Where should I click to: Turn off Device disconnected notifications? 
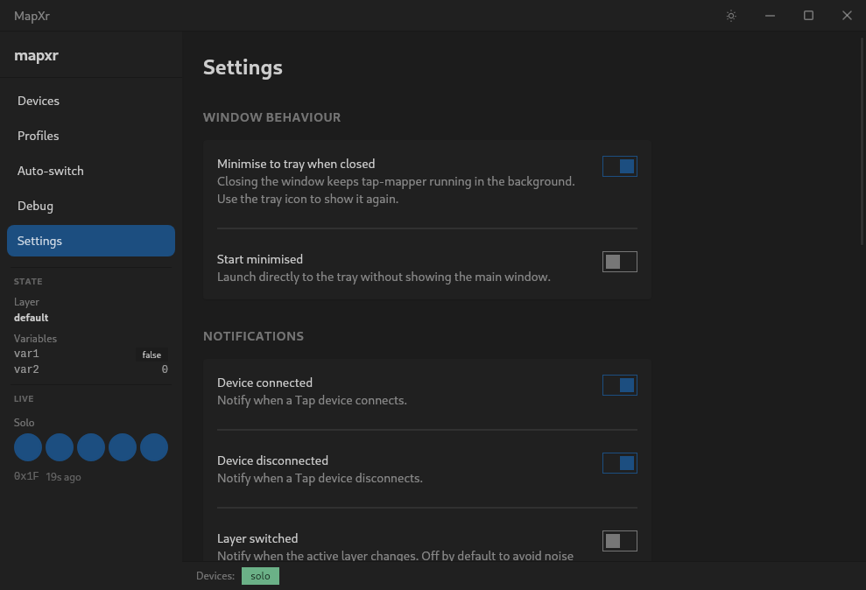coord(619,463)
